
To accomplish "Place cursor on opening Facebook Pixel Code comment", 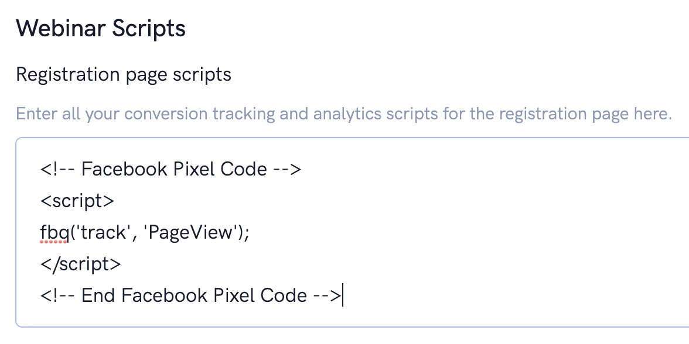I will click(x=170, y=170).
